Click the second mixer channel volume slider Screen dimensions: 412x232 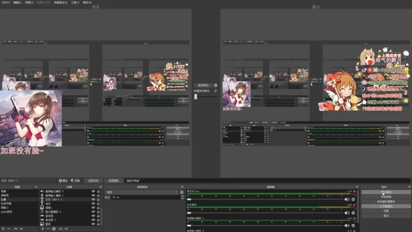pyautogui.click(x=265, y=213)
